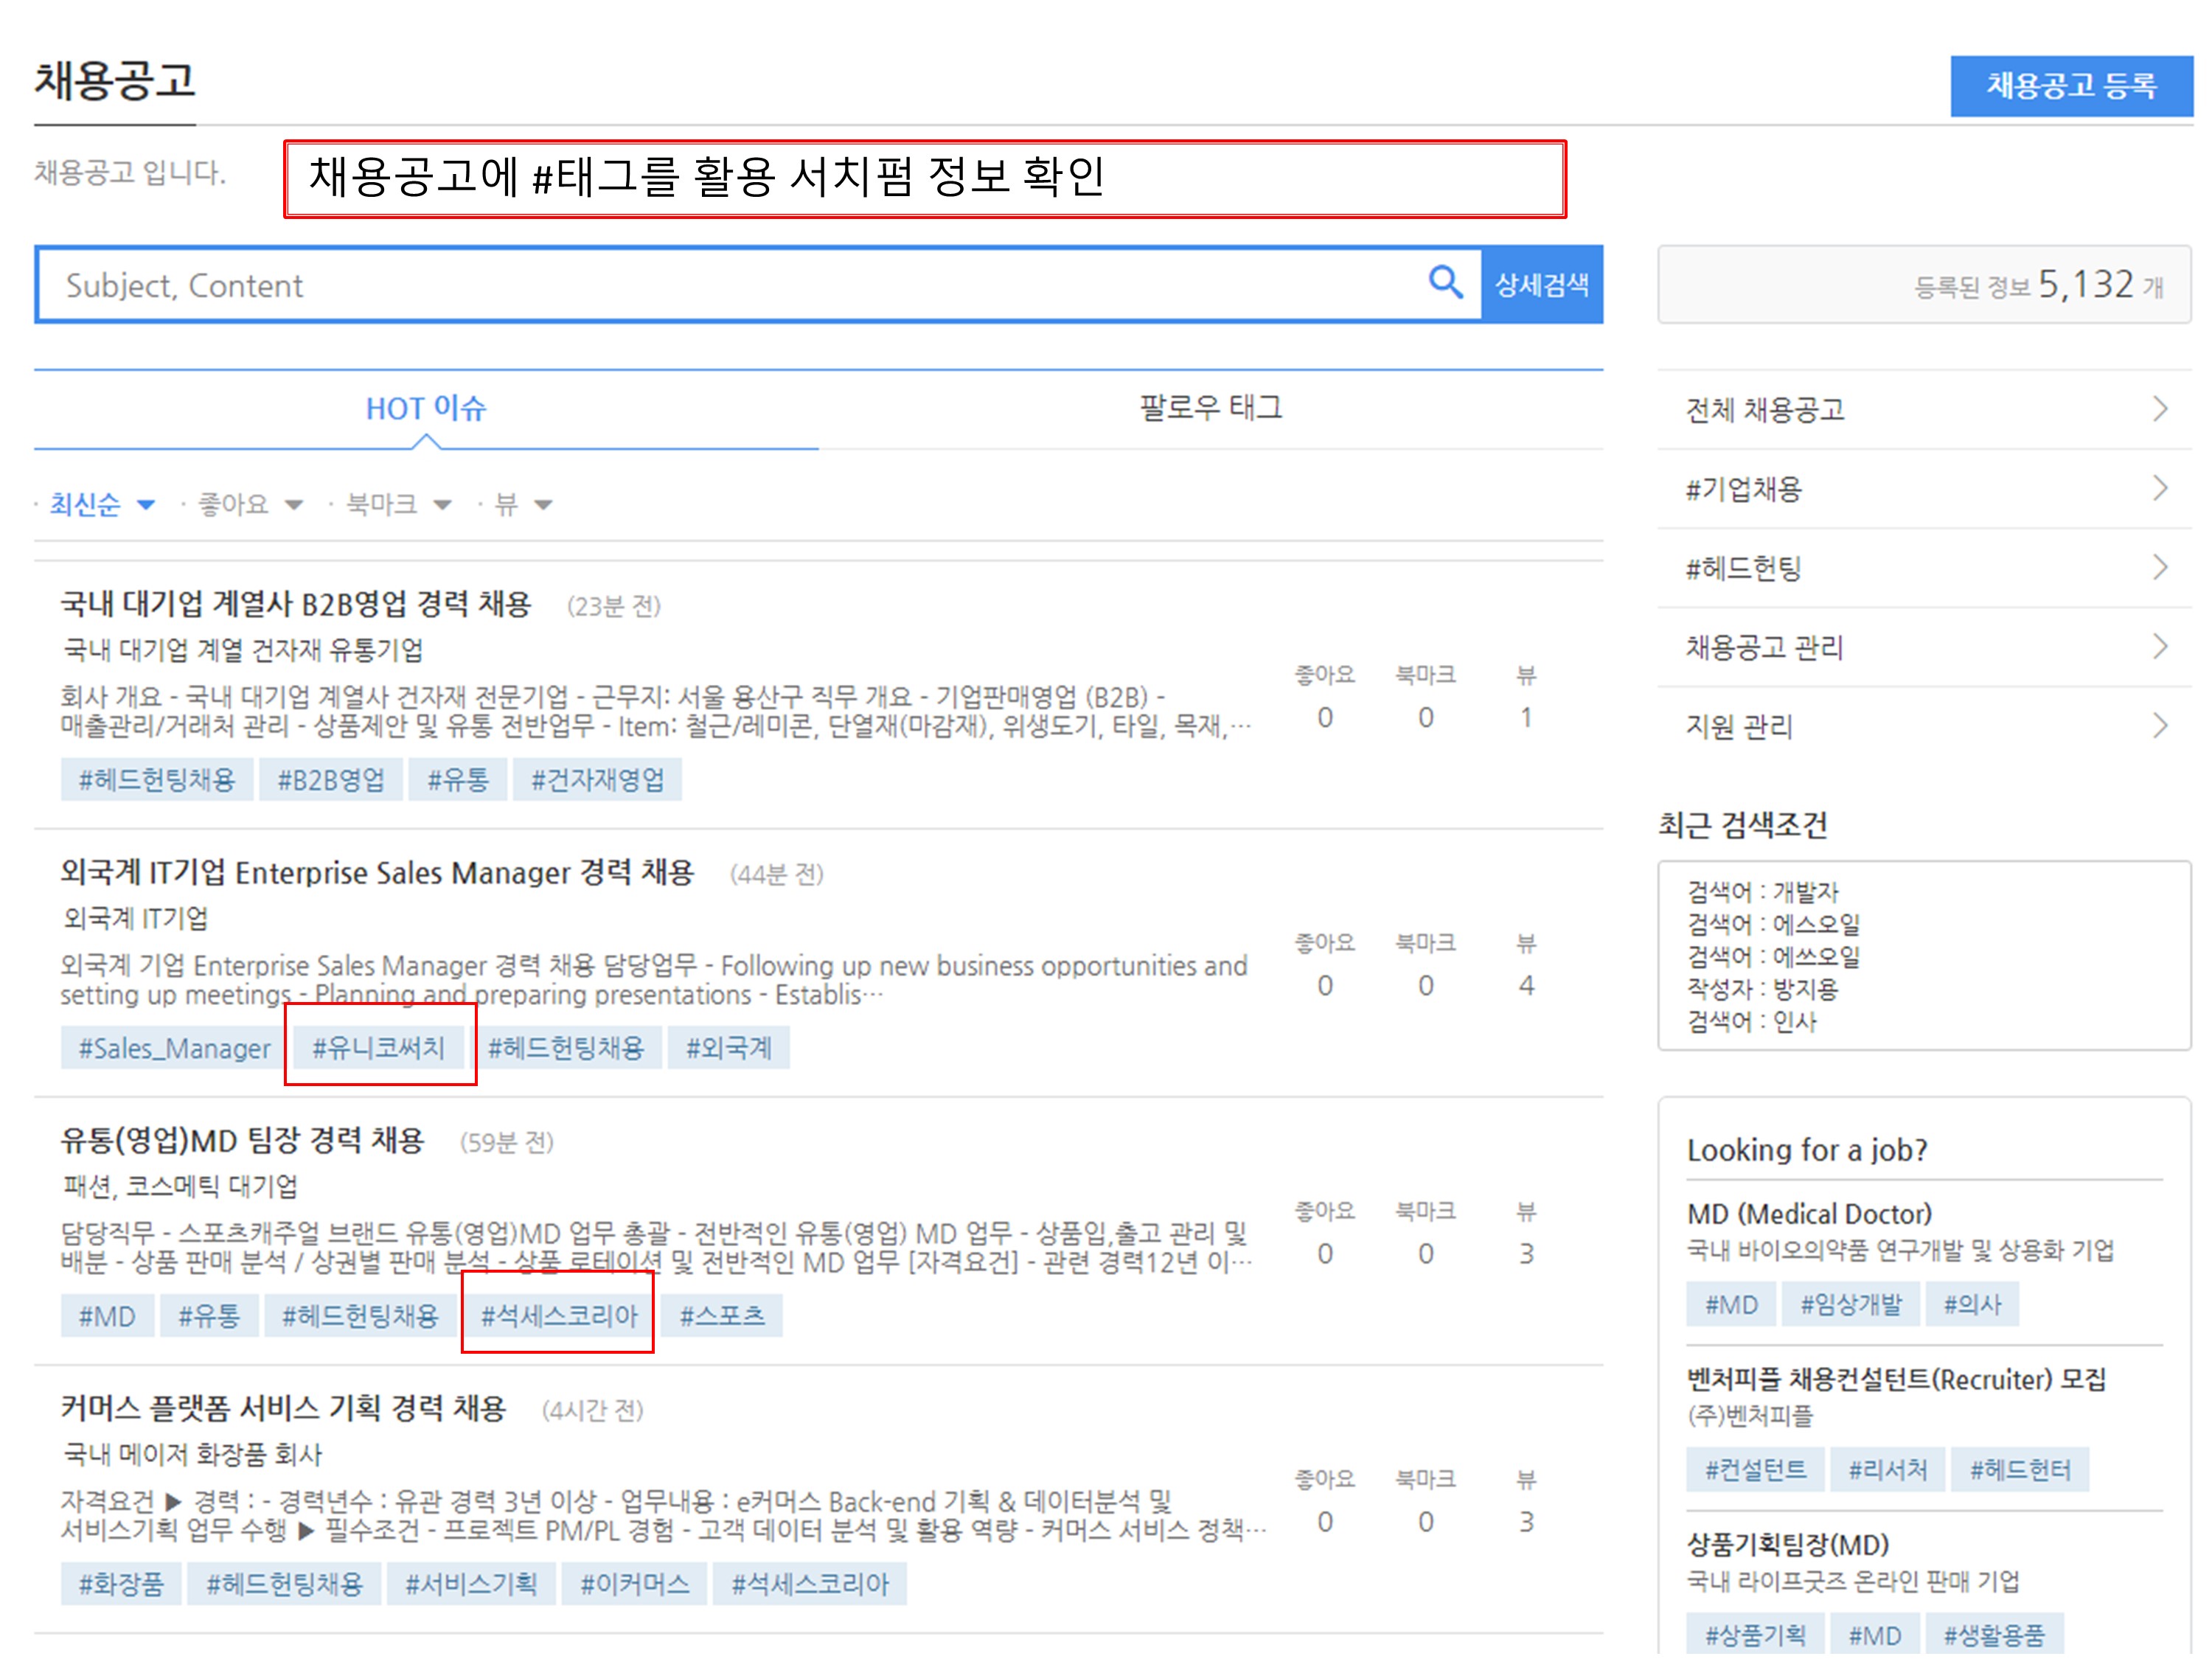Open the 북마크 sort dropdown
The height and width of the screenshot is (1659, 2212).
click(397, 504)
